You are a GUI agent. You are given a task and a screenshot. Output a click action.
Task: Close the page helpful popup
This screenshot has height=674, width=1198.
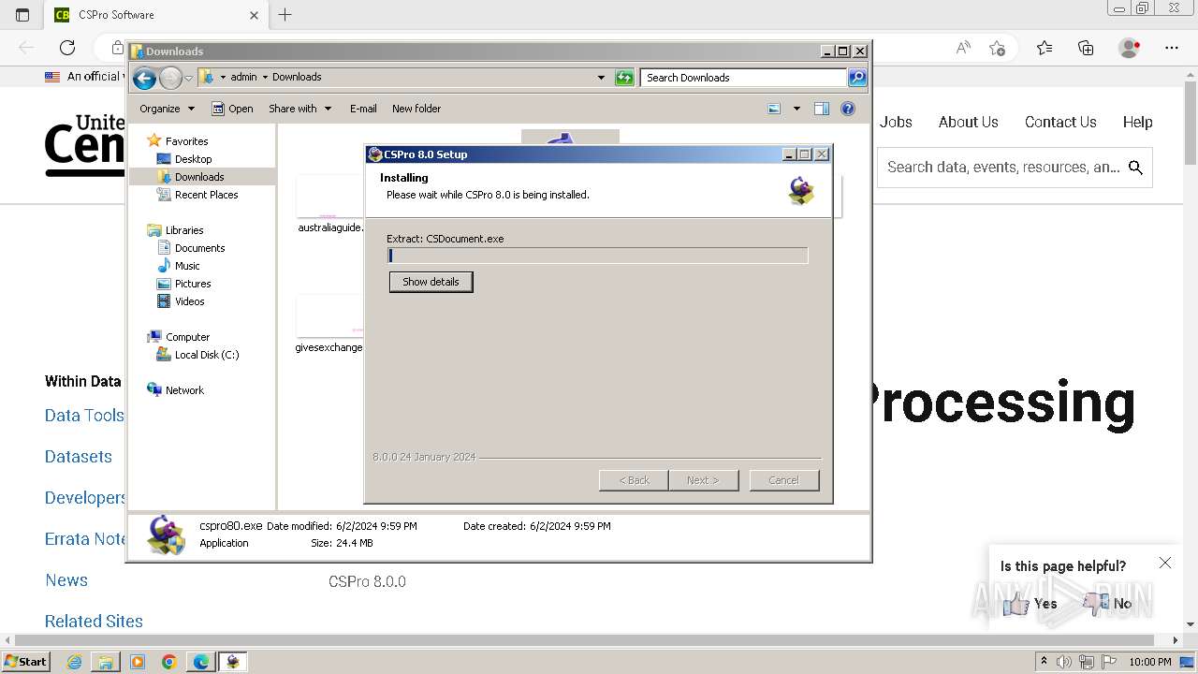tap(1165, 563)
